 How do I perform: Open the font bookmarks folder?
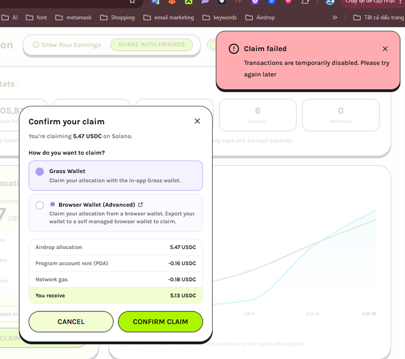(x=36, y=17)
